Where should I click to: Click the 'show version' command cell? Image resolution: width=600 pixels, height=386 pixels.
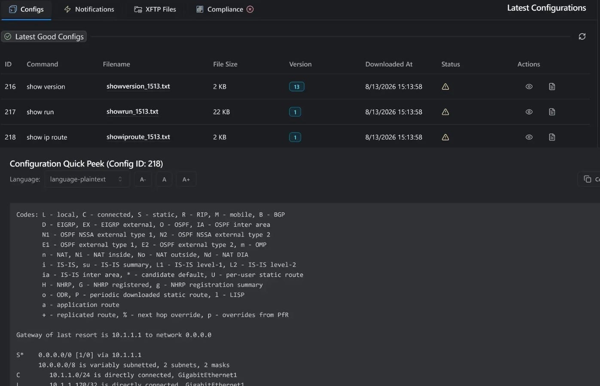(46, 87)
